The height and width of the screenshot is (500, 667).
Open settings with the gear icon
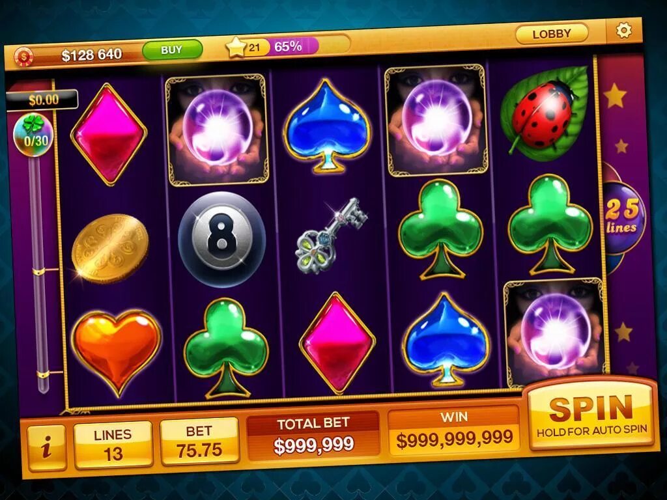point(623,31)
